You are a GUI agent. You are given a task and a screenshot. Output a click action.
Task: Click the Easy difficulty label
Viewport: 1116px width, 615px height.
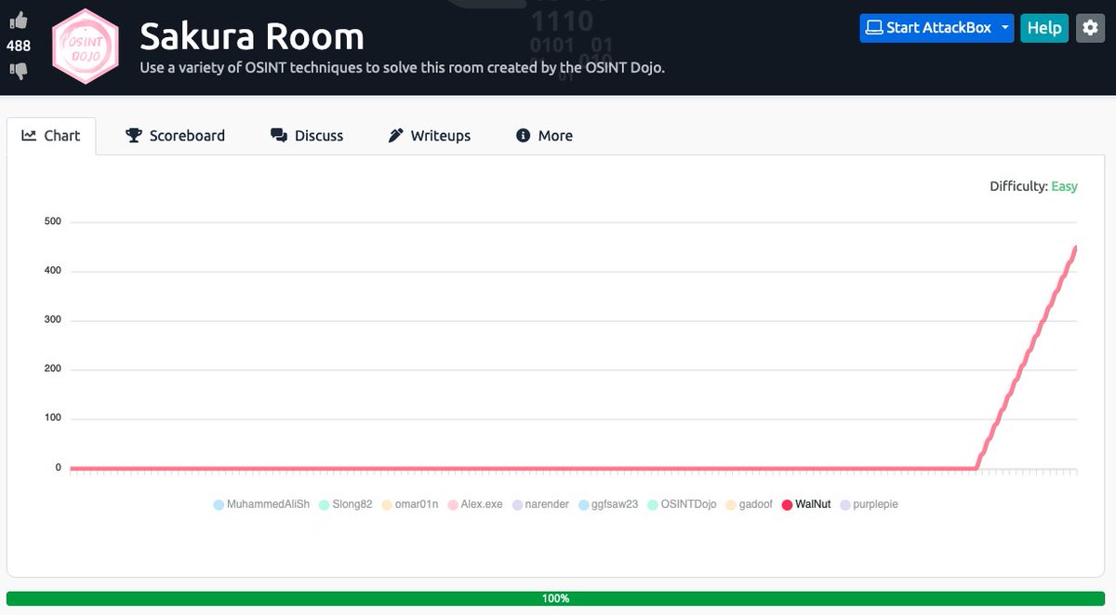[x=1063, y=186]
